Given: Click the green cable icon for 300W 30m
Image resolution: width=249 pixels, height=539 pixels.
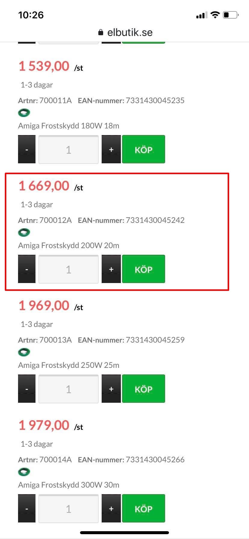Looking at the screenshot, I should pyautogui.click(x=24, y=472).
